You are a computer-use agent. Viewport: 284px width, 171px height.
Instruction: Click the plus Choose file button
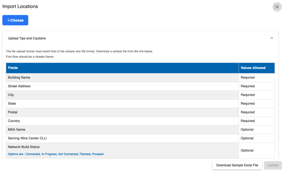coord(15,20)
